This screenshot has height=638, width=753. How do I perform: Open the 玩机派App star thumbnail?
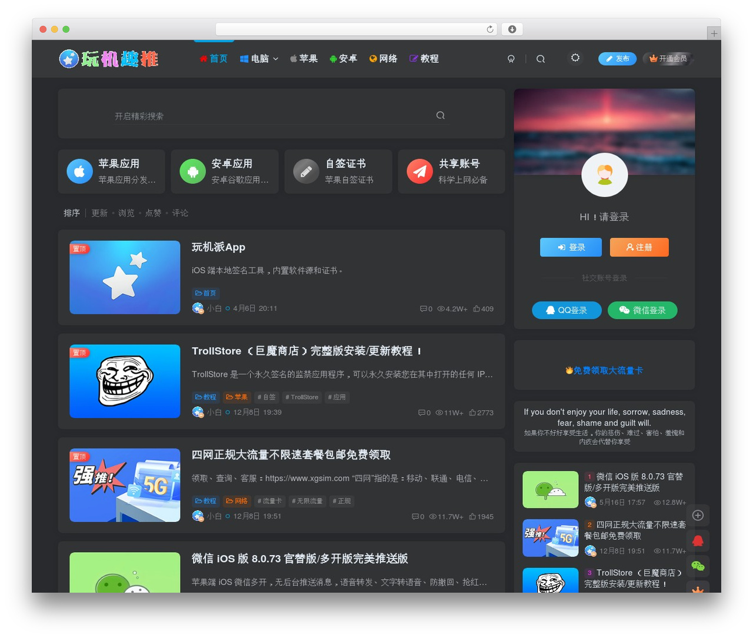pos(125,277)
